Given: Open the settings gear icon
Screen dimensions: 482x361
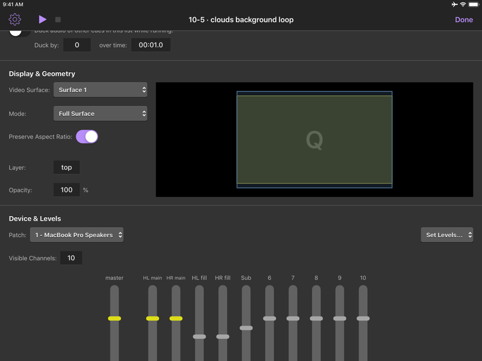Looking at the screenshot, I should [x=15, y=20].
